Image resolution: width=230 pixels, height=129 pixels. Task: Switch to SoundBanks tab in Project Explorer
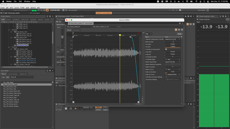coord(16,19)
